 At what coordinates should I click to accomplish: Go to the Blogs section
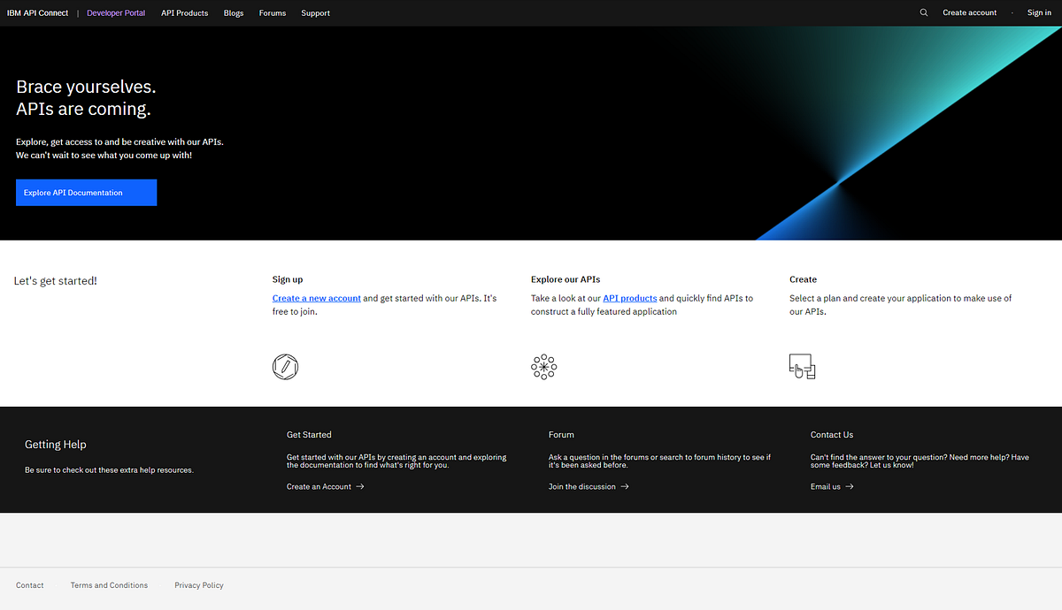click(233, 12)
